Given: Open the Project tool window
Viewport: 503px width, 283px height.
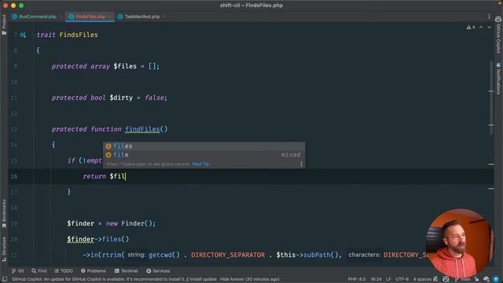Looking at the screenshot, I should tap(4, 24).
